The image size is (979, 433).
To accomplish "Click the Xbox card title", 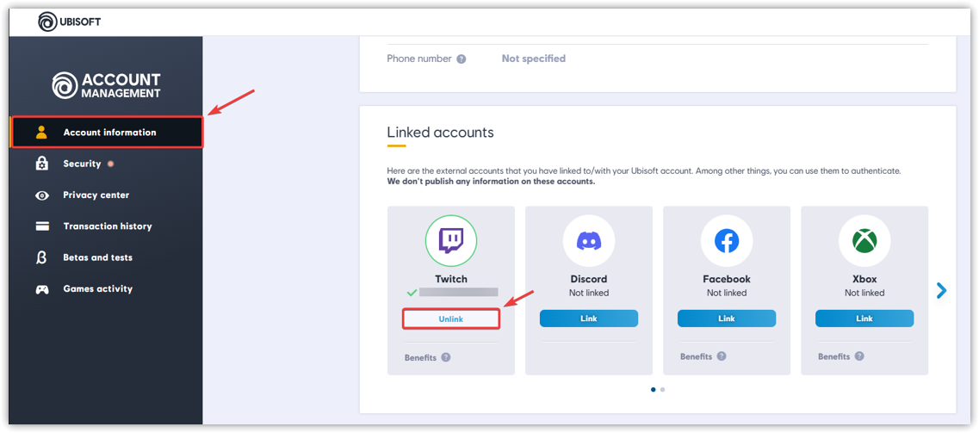I will pyautogui.click(x=864, y=279).
